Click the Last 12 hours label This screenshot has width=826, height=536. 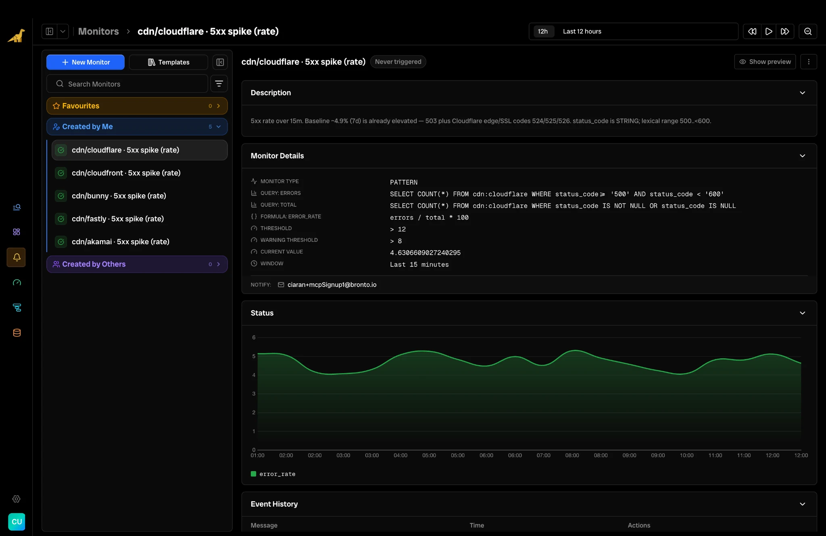point(582,31)
